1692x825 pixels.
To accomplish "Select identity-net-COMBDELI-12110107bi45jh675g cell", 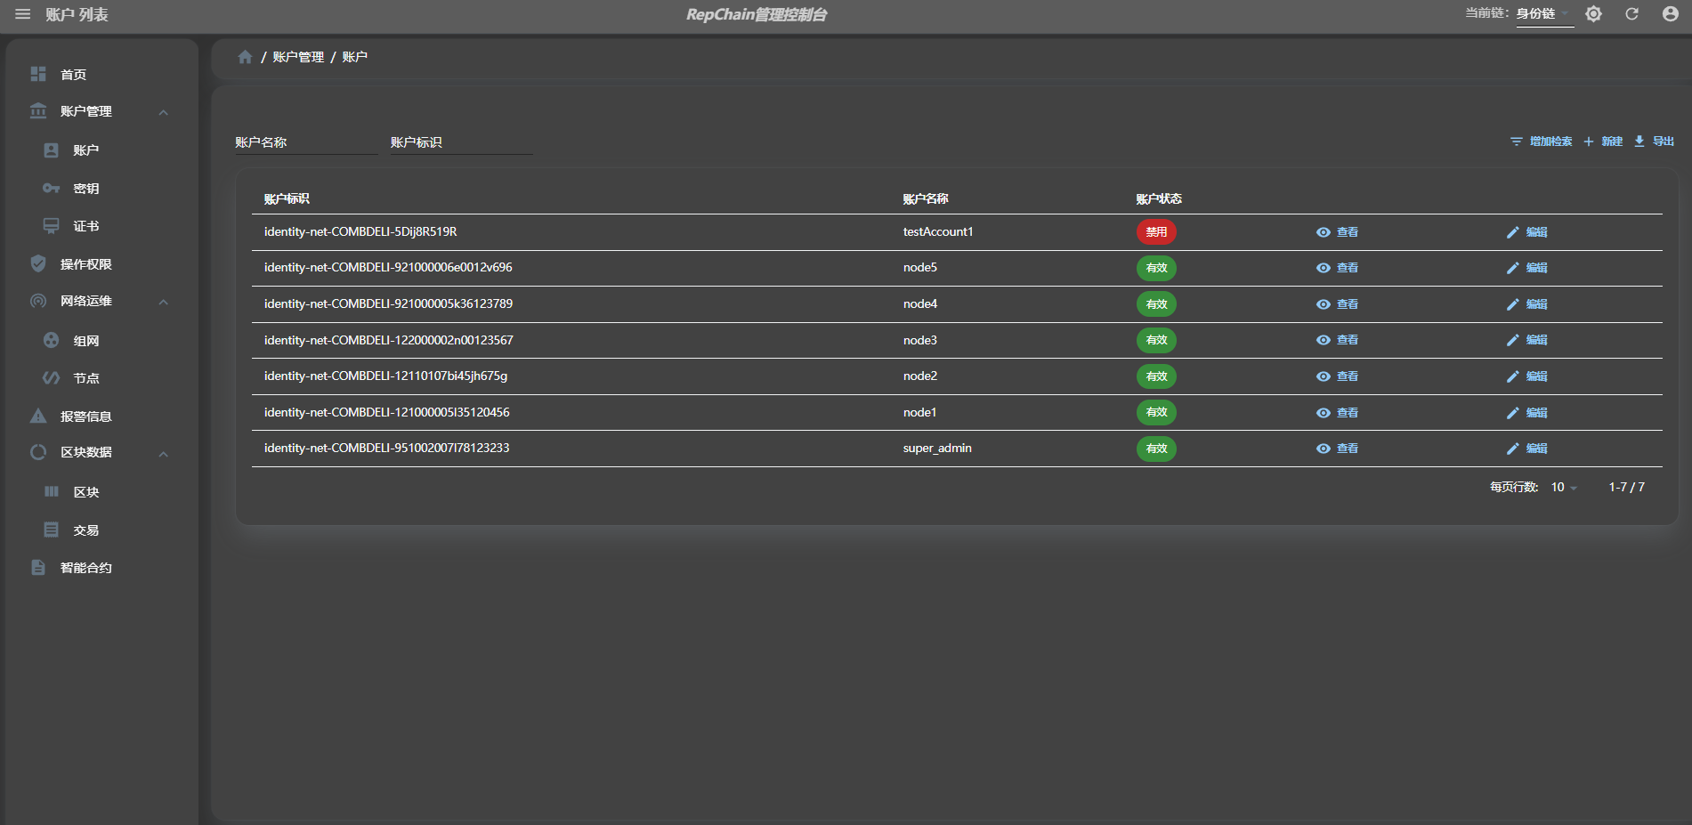I will 385,376.
